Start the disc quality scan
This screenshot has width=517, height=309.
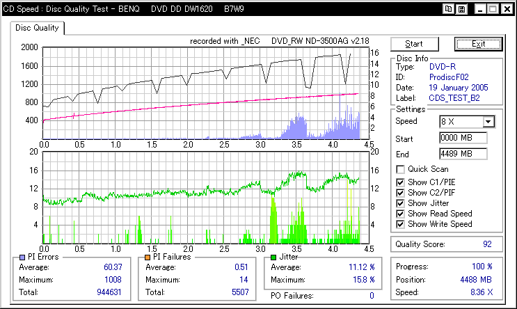(x=415, y=44)
